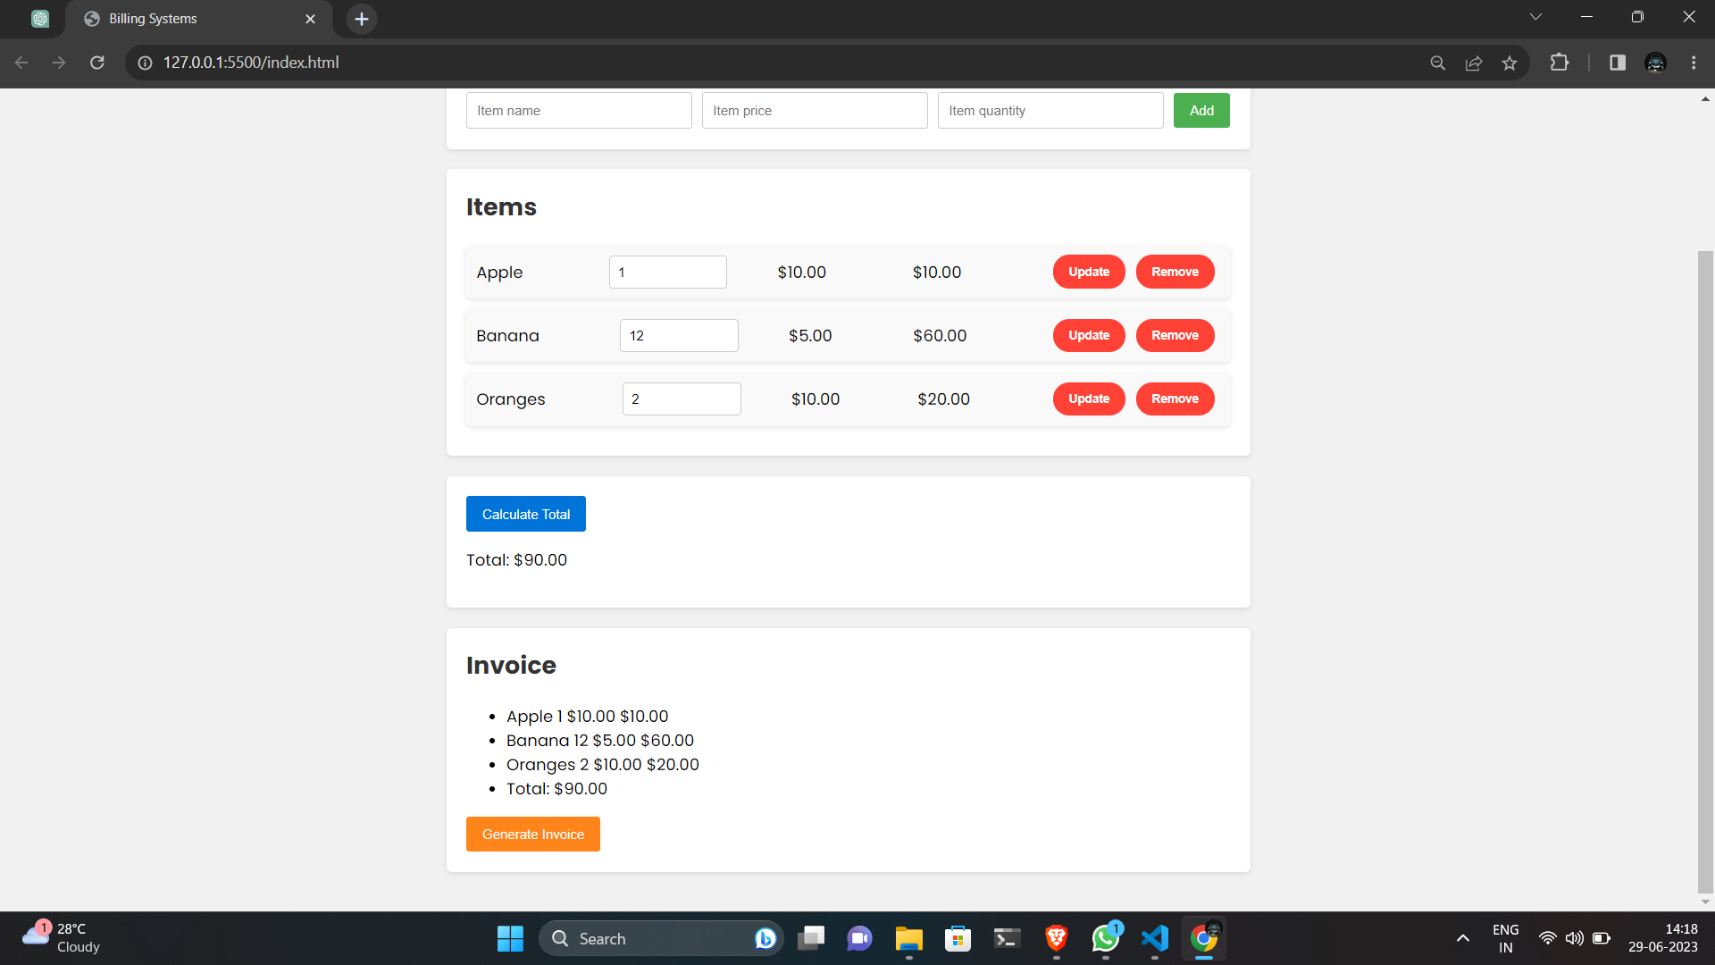Open the side panel icon

tap(1617, 63)
